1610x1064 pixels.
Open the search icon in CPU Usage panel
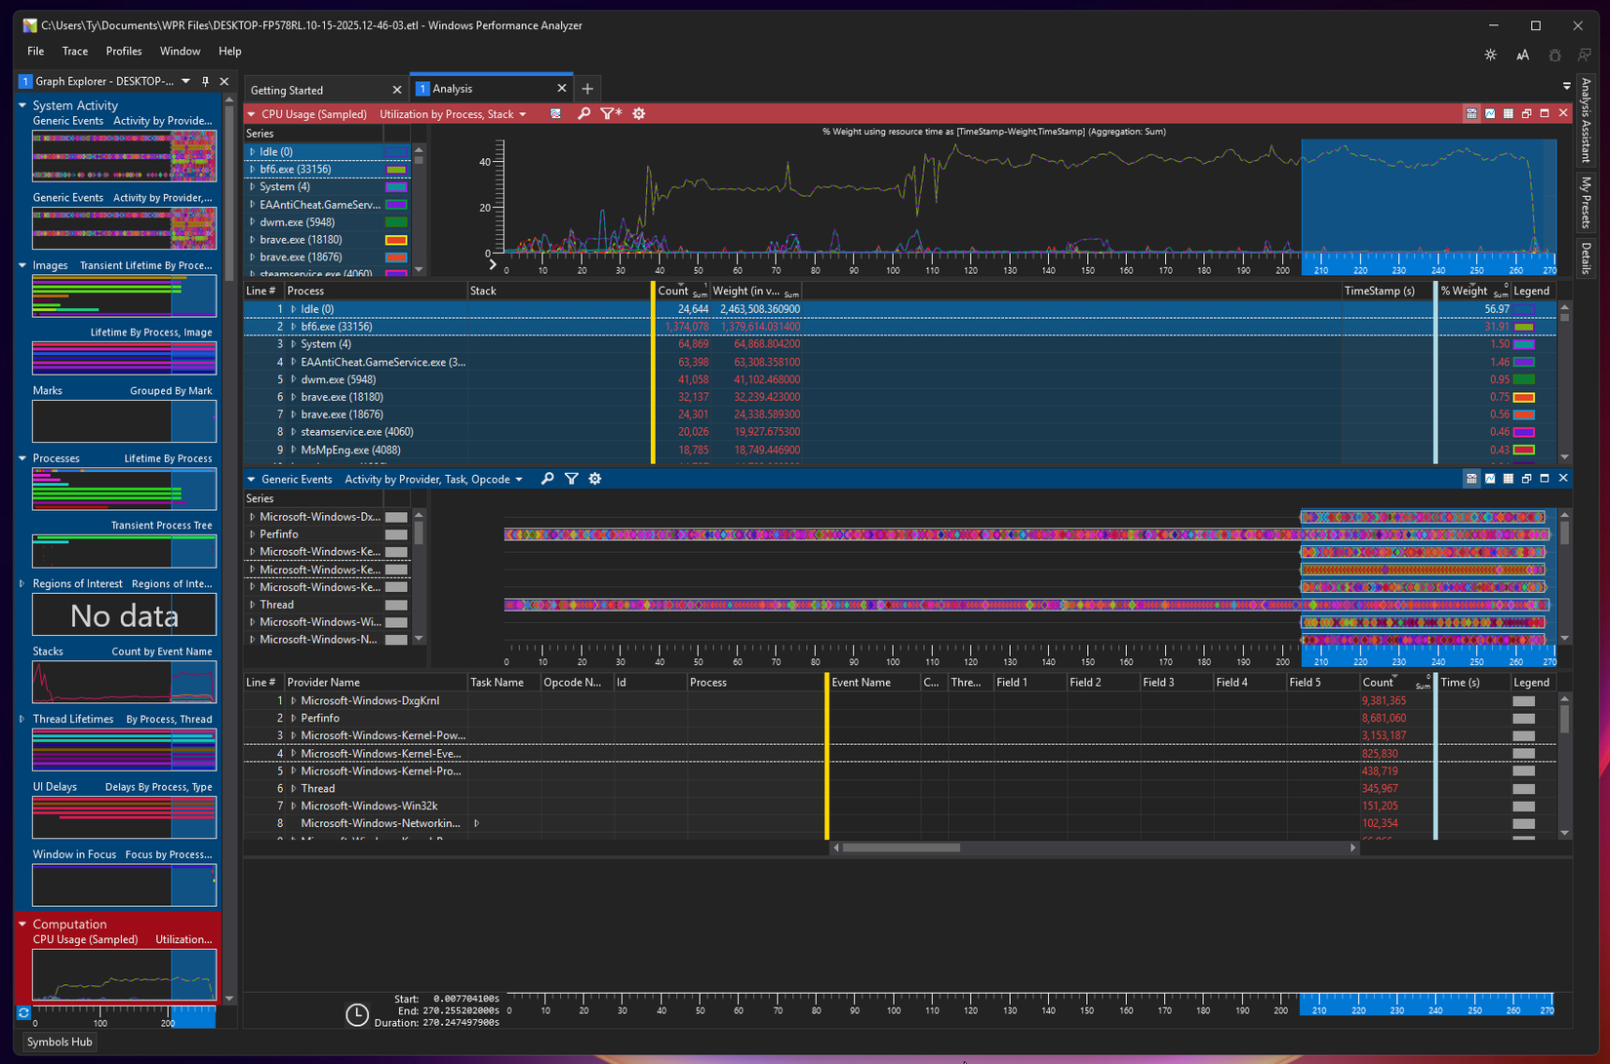point(584,114)
